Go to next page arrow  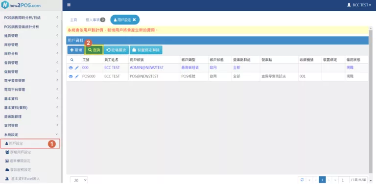pyautogui.click(x=329, y=180)
